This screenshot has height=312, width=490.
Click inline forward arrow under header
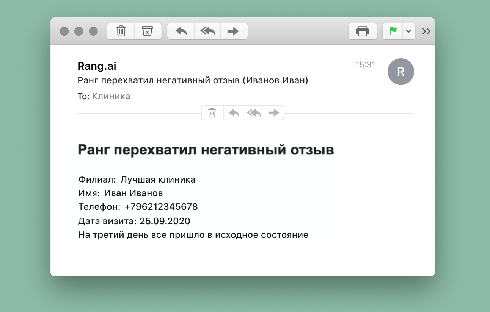click(x=273, y=113)
